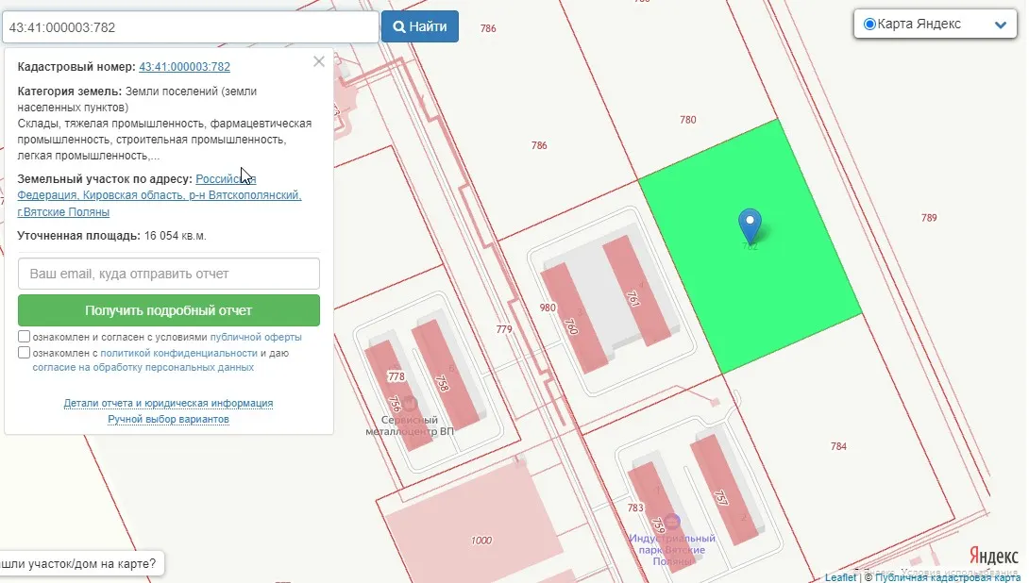1029x583 pixels.
Task: Check the публичной оферты agreement checkbox
Action: [x=25, y=337]
